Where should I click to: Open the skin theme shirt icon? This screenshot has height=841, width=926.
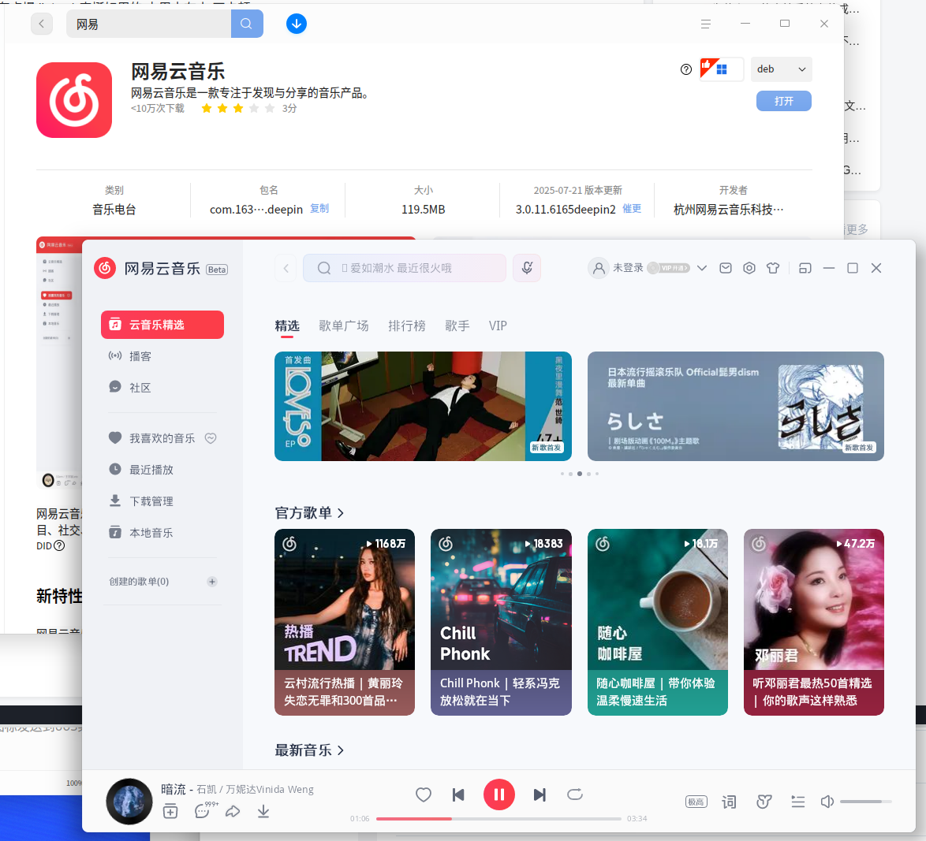772,268
